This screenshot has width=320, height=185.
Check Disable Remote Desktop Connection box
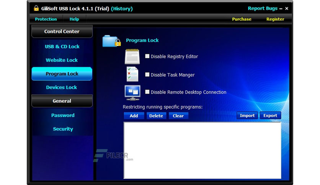tap(147, 92)
